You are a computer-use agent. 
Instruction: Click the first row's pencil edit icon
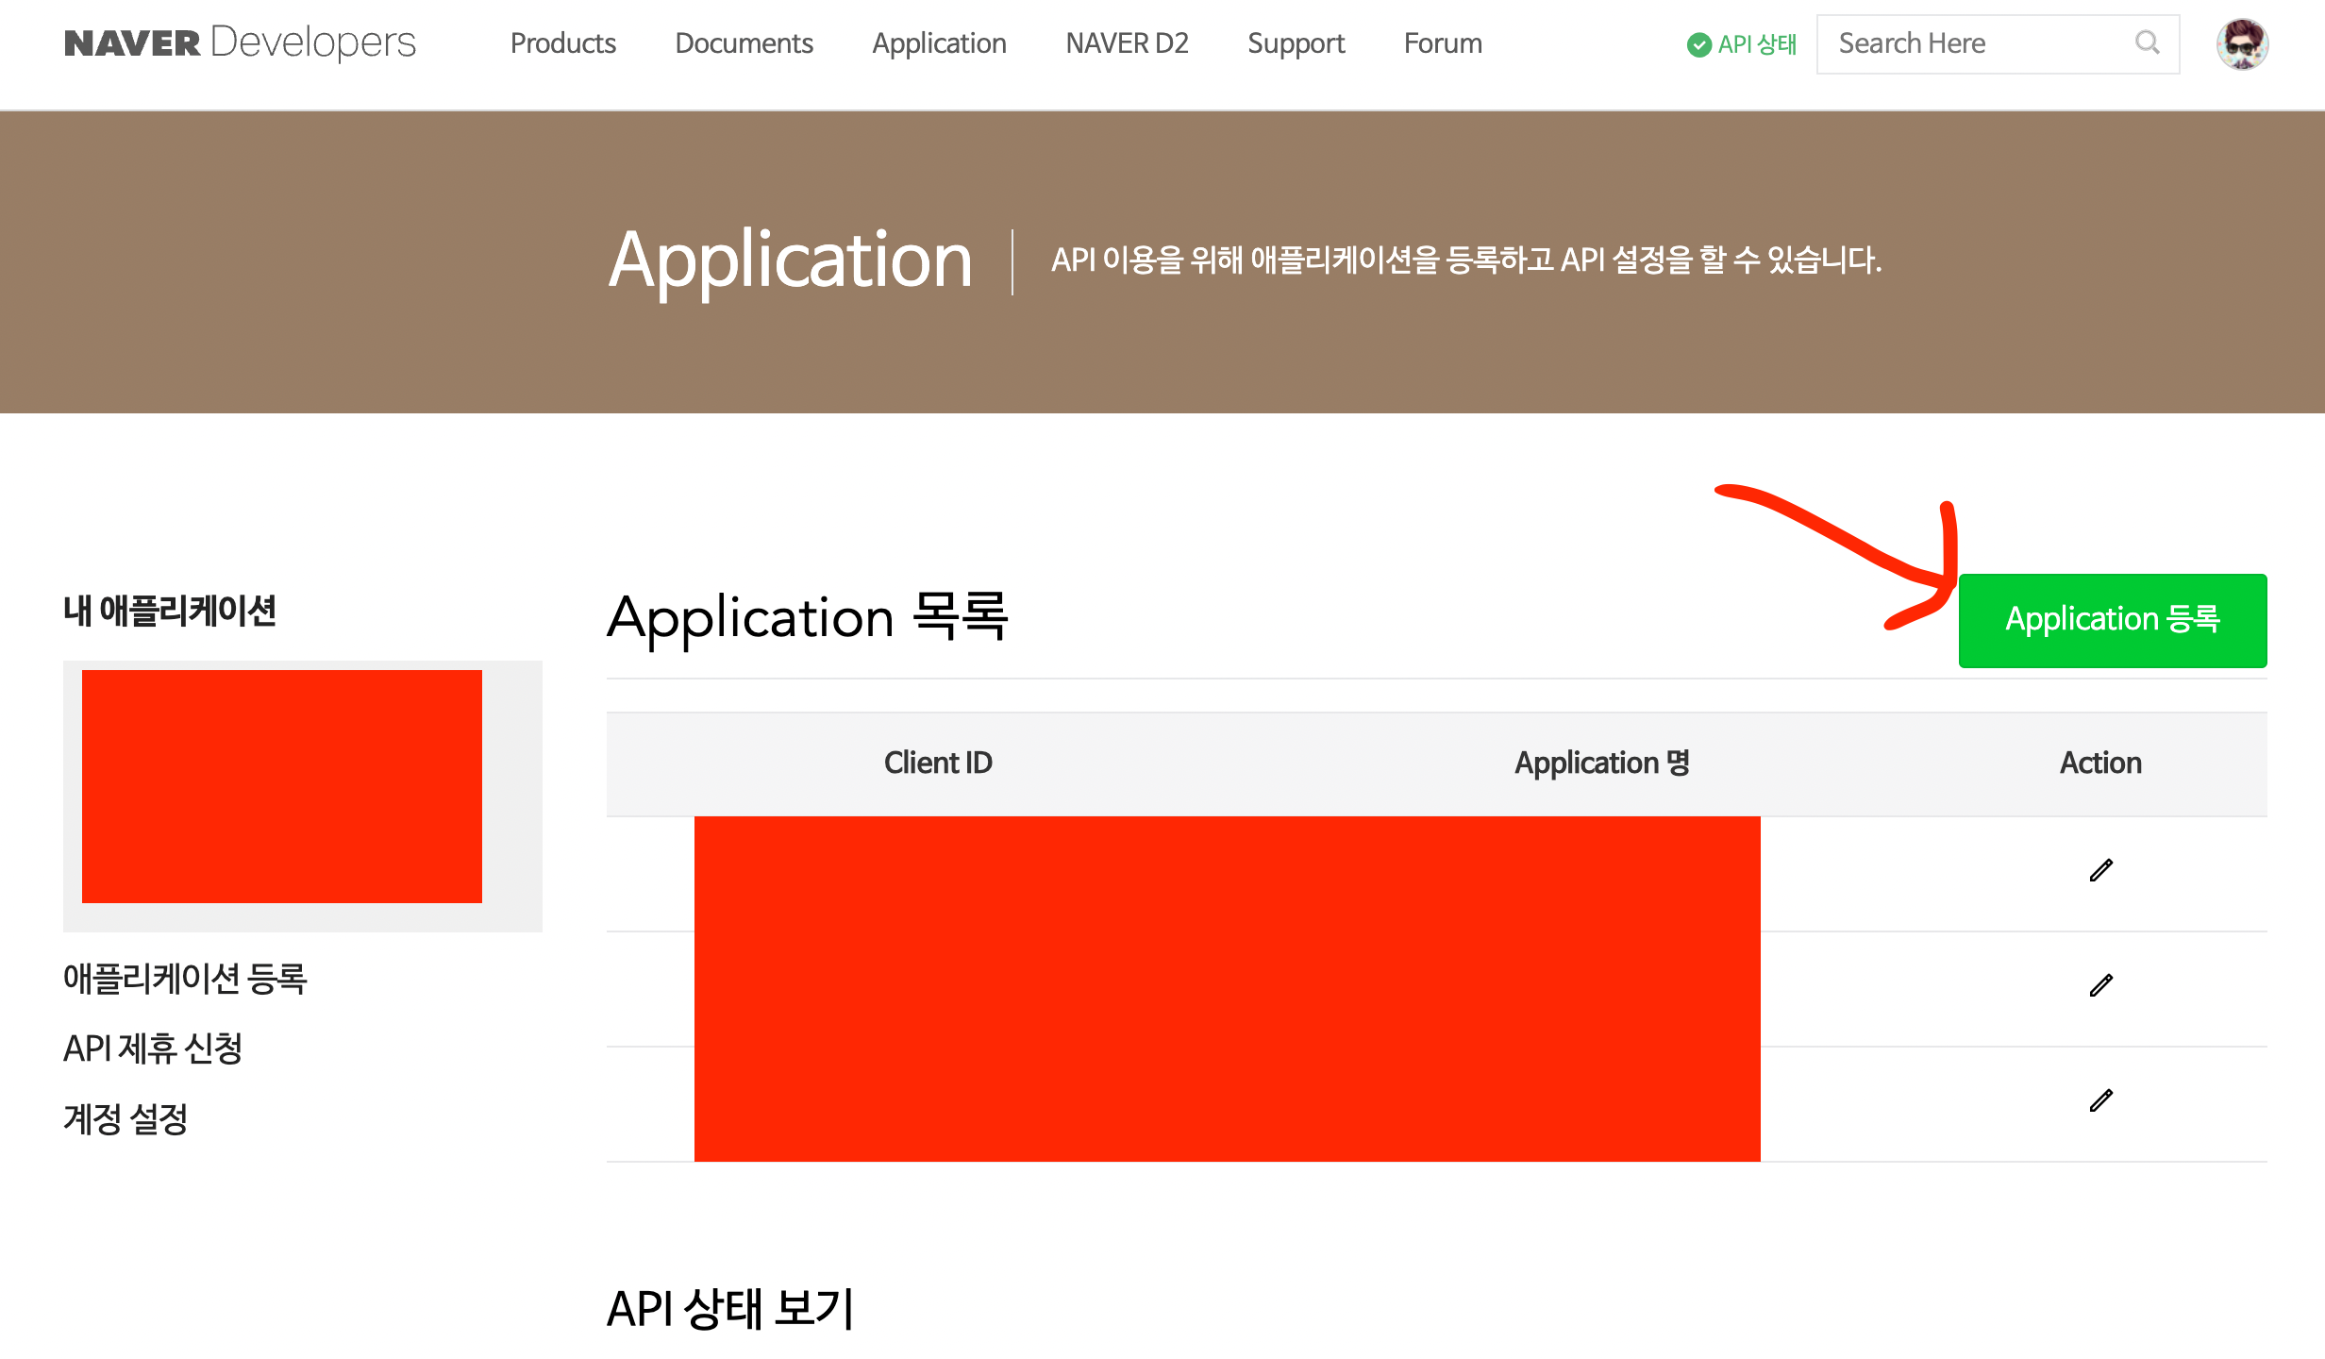(x=2100, y=870)
